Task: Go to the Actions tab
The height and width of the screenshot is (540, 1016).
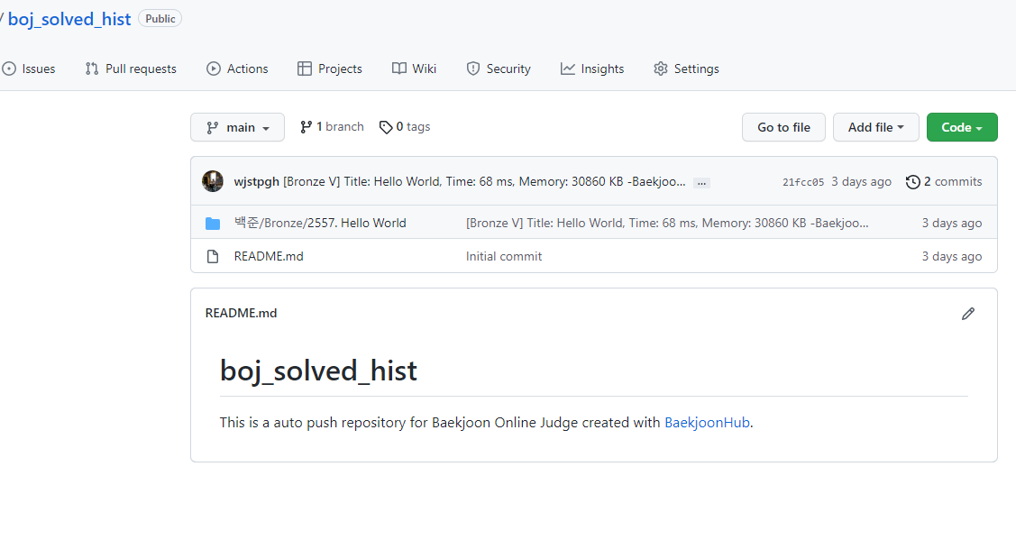Action: (x=237, y=69)
